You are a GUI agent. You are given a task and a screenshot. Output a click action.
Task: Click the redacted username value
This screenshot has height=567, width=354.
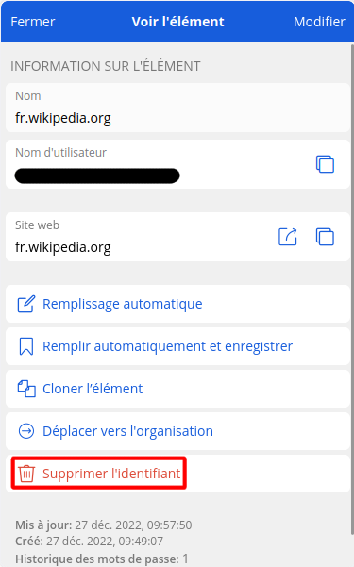97,175
